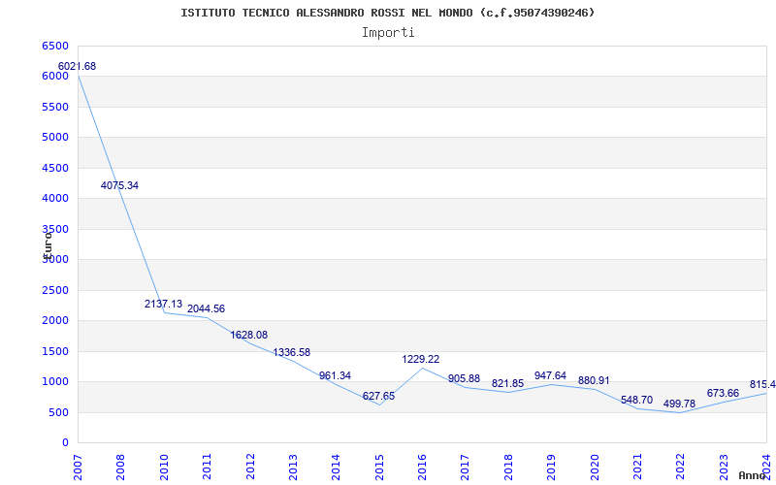
Task: Click the 1229.22 peak in 2016
Action: (421, 359)
